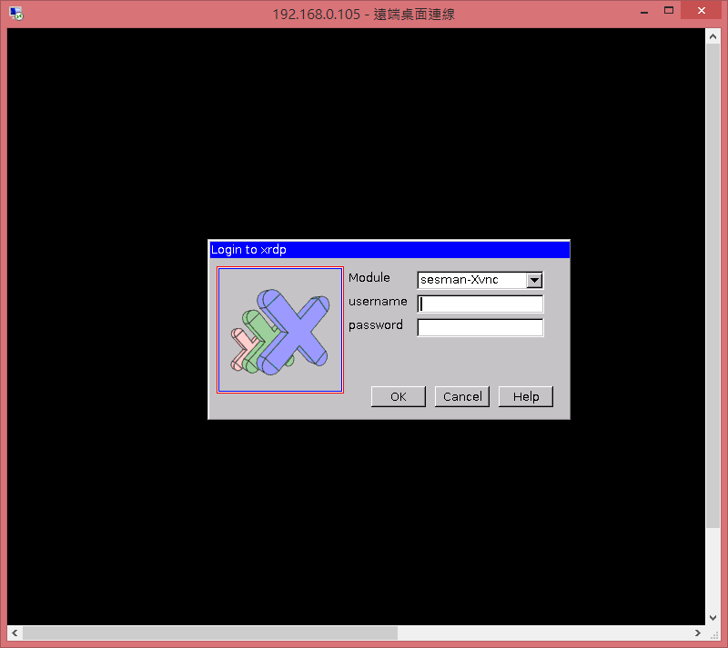Minimize the remote desktop window

[x=644, y=11]
